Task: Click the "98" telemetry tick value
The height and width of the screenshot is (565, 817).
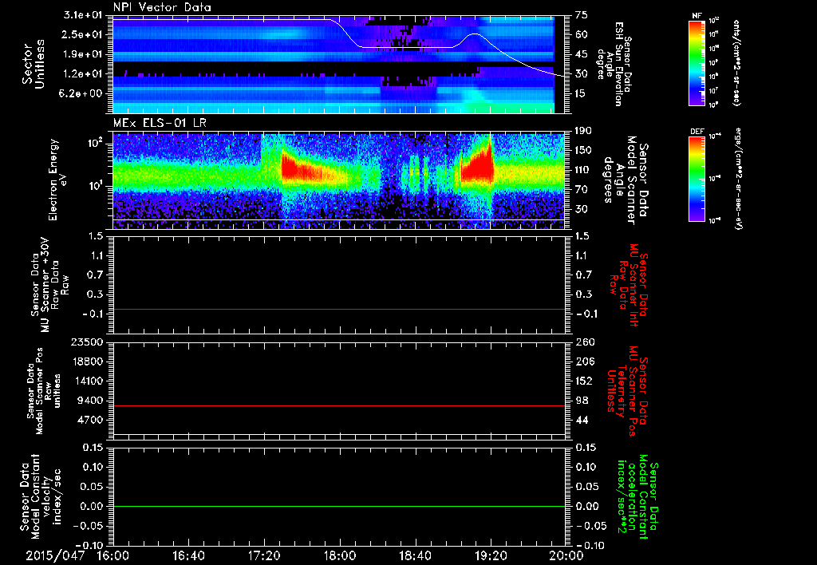Action: tap(582, 401)
